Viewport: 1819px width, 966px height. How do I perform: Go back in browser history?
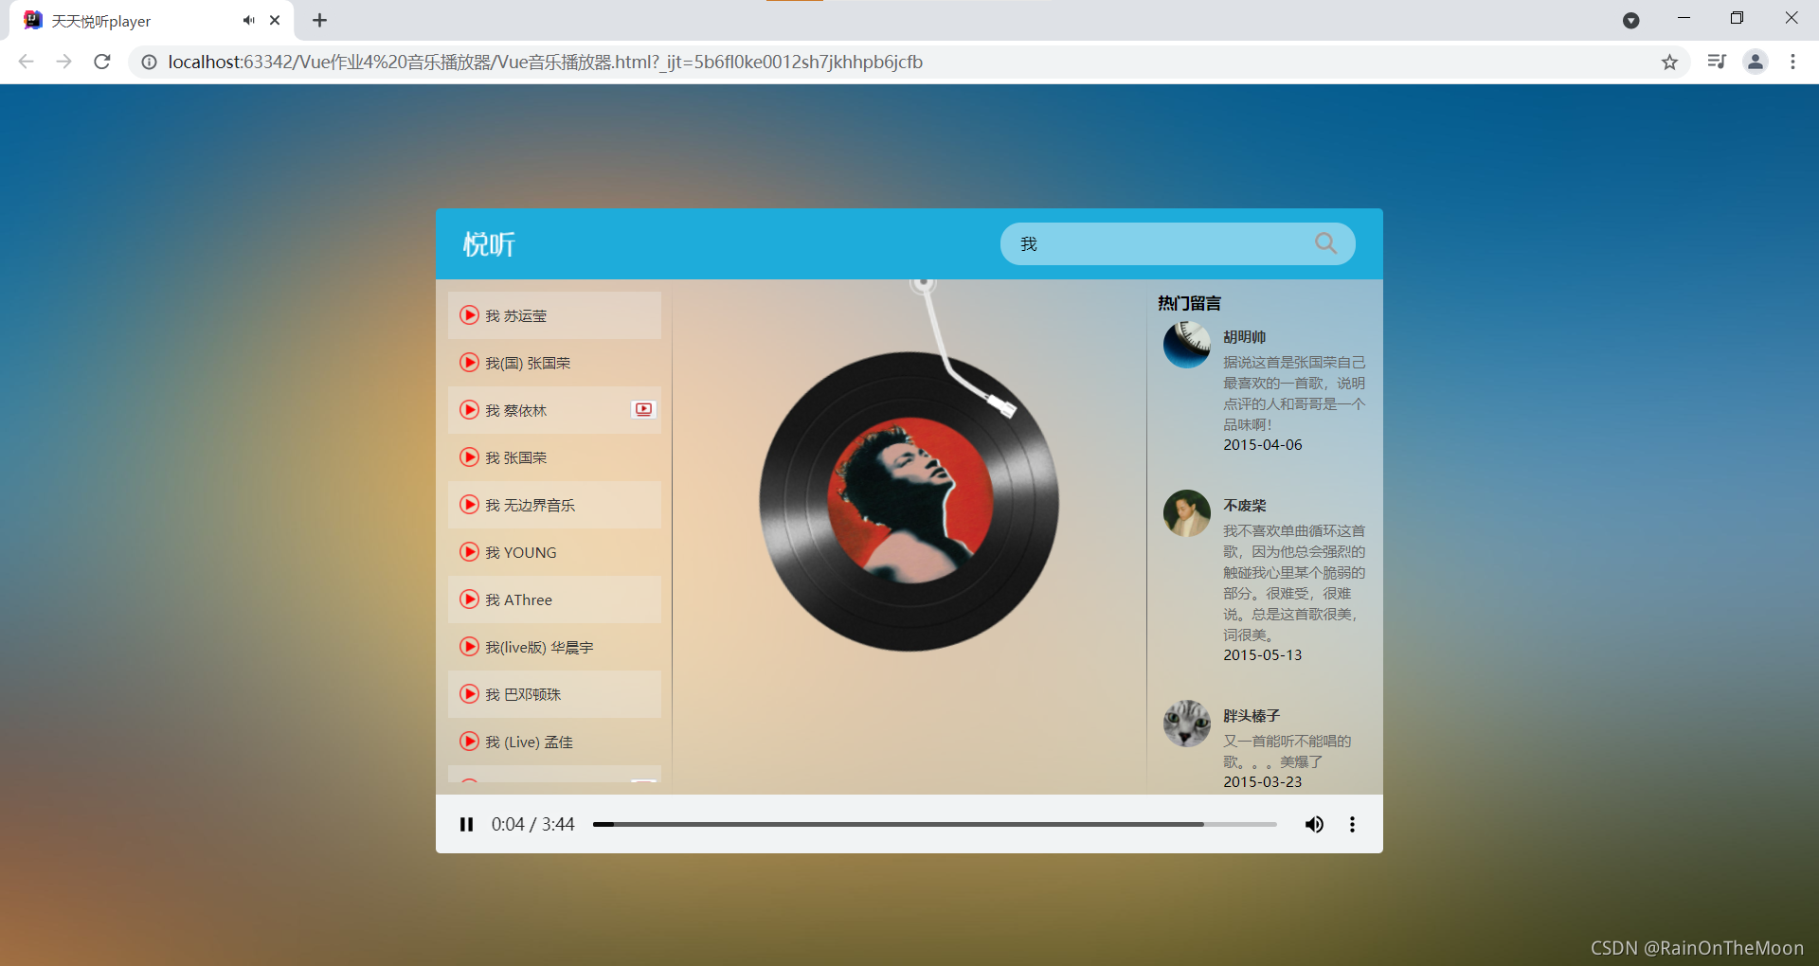point(26,62)
